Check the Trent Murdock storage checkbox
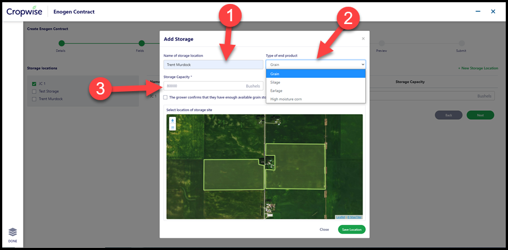This screenshot has height=250, width=508. [x=34, y=99]
